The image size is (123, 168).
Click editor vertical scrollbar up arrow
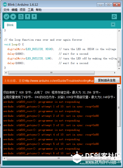[119, 31]
